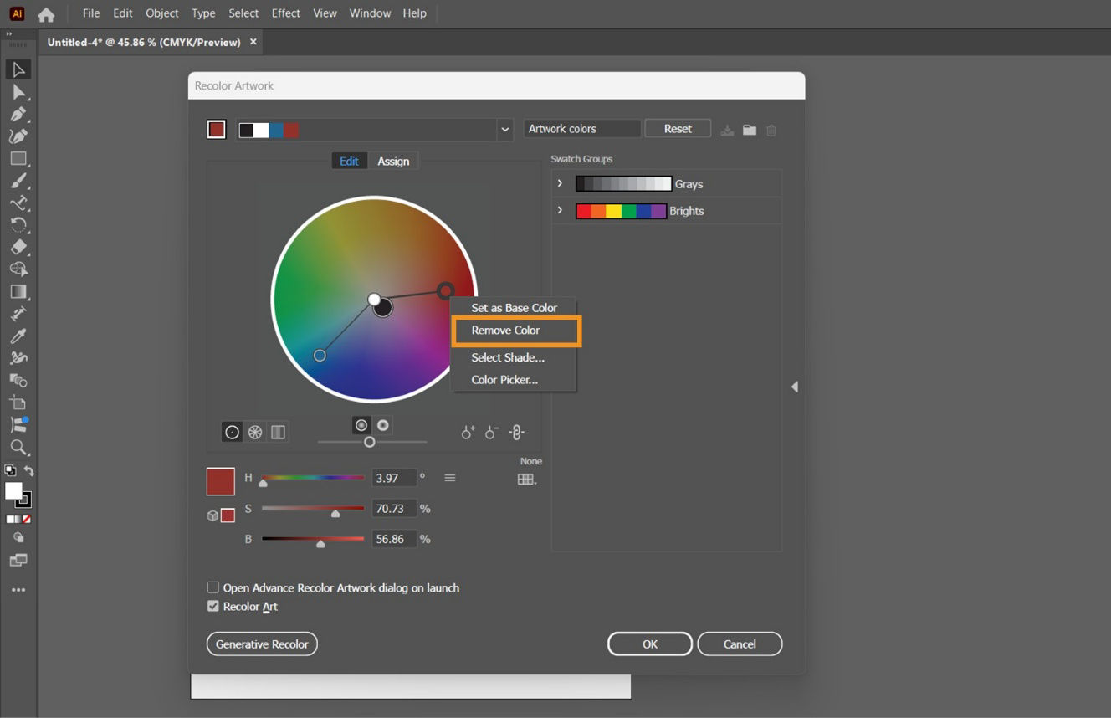Pick the Eyedropper tool from the toolbar
The image size is (1111, 718).
pos(18,336)
